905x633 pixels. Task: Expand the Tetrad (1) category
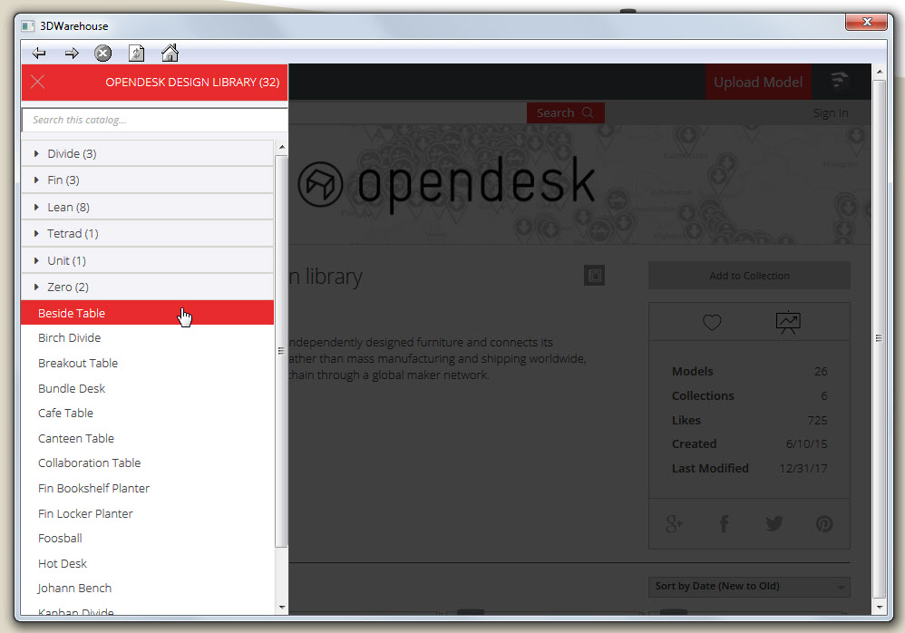click(x=147, y=234)
